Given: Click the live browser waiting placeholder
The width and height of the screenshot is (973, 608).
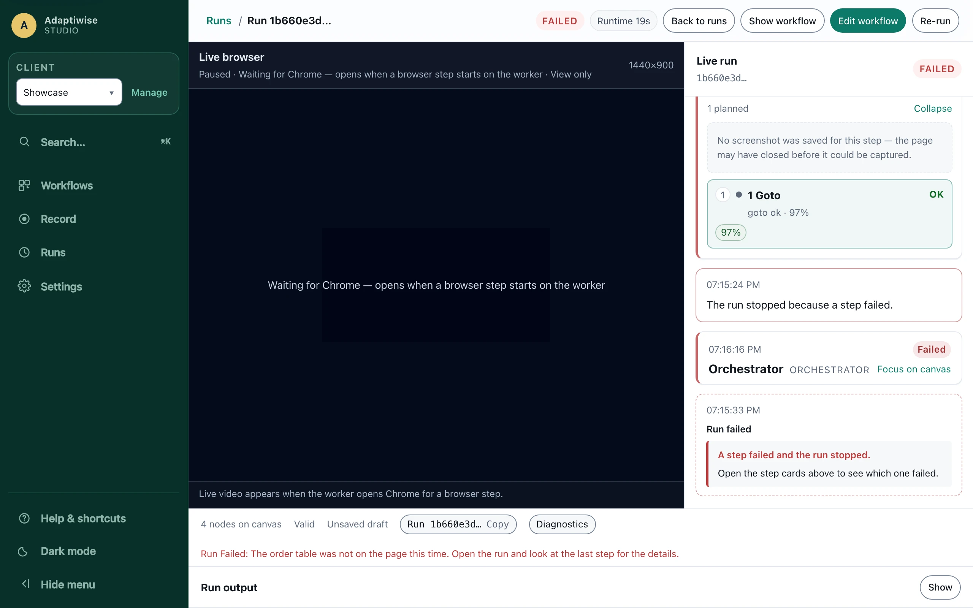Looking at the screenshot, I should pos(436,285).
